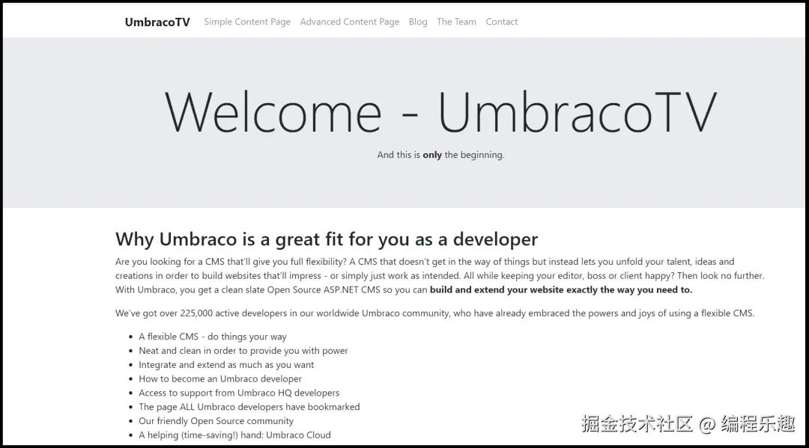The height and width of the screenshot is (448, 809).
Task: Open the Simple Content Page nav link
Action: [247, 22]
